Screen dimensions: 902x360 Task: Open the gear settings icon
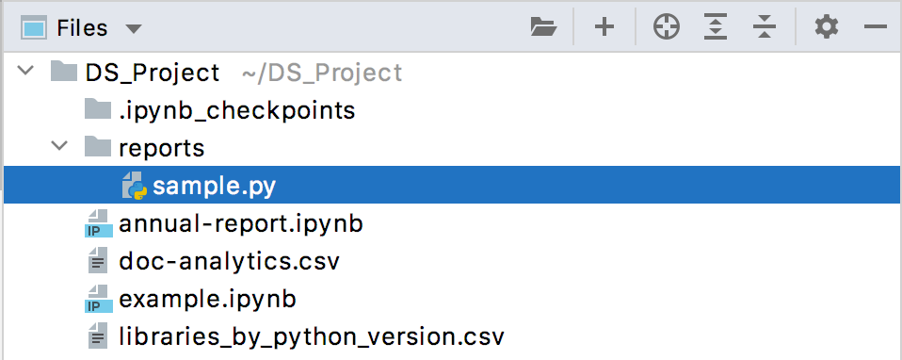coord(827,27)
